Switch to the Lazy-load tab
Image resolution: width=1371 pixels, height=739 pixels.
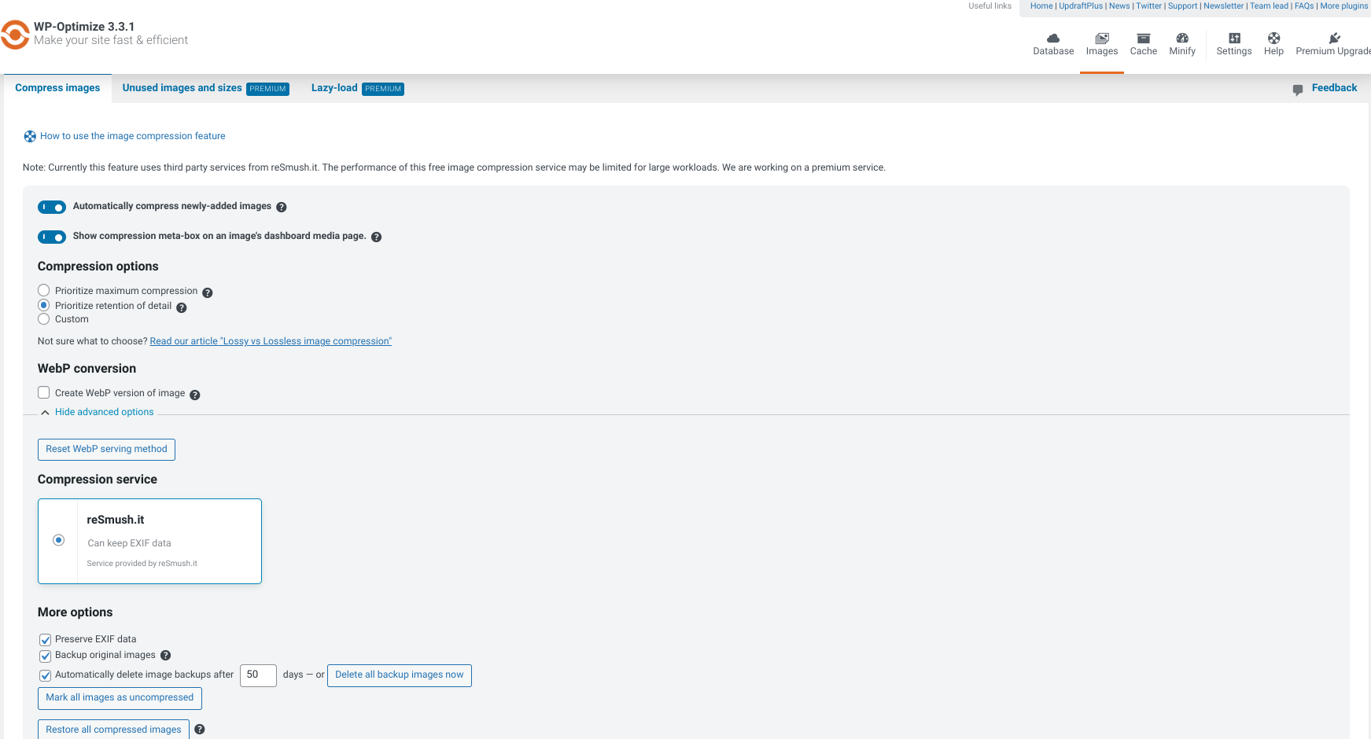(334, 88)
